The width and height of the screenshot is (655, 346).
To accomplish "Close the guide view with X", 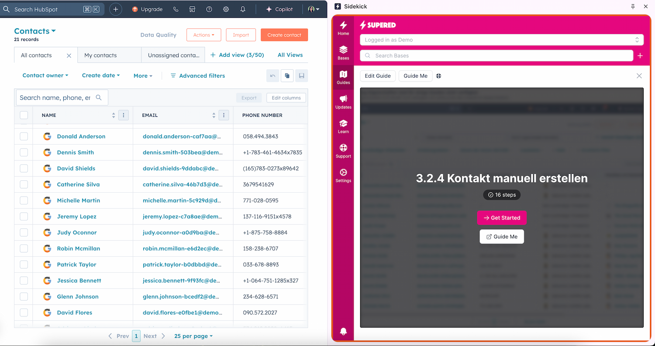I will (x=639, y=76).
